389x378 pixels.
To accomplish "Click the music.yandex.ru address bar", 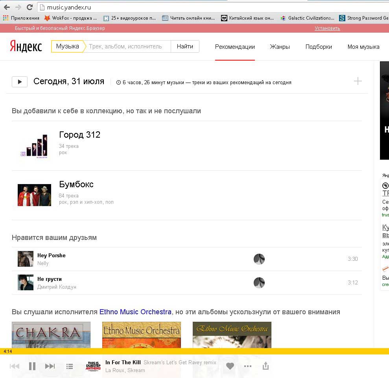I will [213, 7].
